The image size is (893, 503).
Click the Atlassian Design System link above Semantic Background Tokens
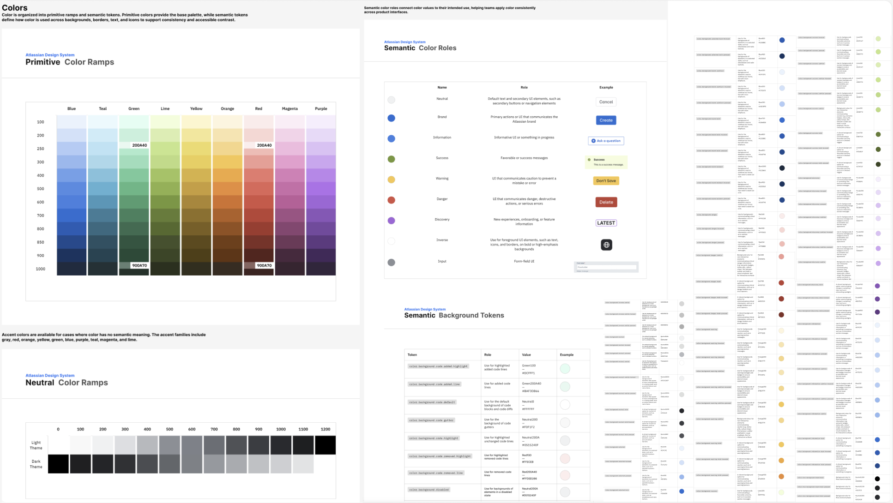tap(425, 309)
